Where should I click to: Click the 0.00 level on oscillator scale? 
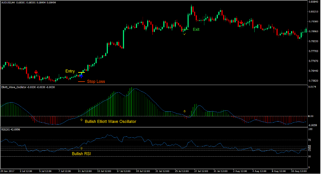311,116
